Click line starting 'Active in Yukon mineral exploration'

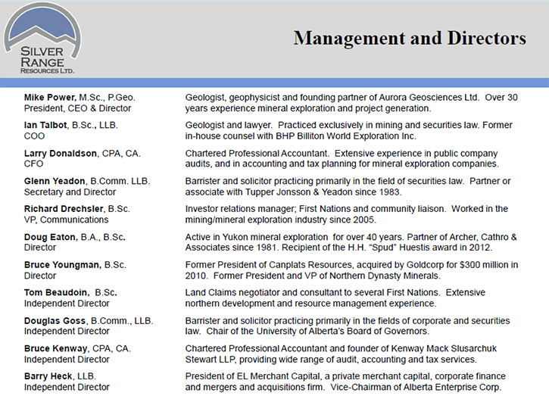tap(351, 237)
